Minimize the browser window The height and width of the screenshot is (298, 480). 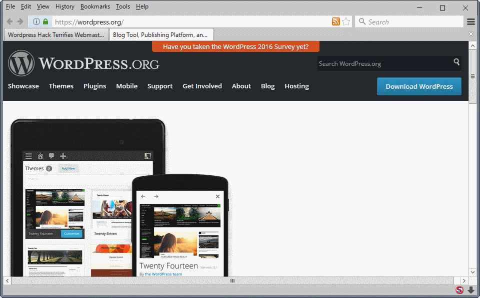click(x=419, y=7)
